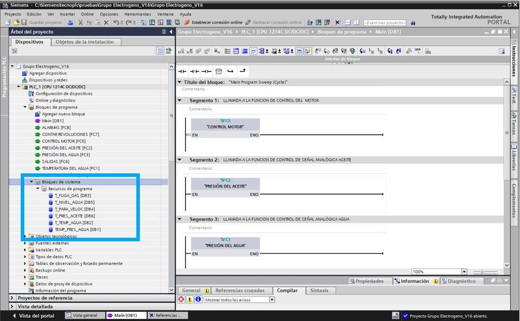
Task: Toggle error messages filter in Compilar tab
Action: [181, 300]
